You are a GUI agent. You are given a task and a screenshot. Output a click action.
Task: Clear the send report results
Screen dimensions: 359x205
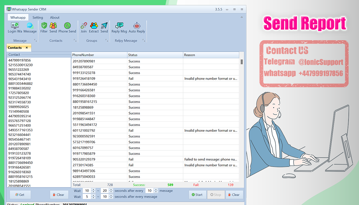(234, 195)
